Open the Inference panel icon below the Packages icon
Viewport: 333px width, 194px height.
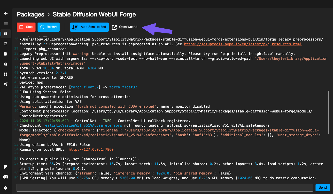(6, 44)
